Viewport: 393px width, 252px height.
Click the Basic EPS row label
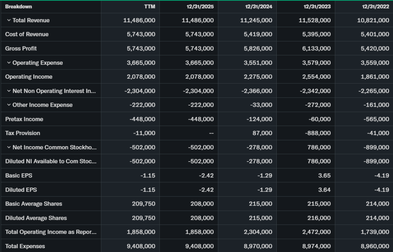point(18,176)
